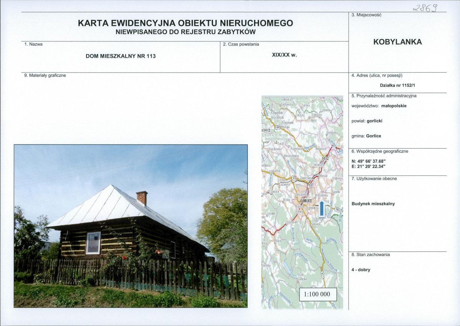Click the white window of the house
460x326 pixels.
[x=93, y=243]
